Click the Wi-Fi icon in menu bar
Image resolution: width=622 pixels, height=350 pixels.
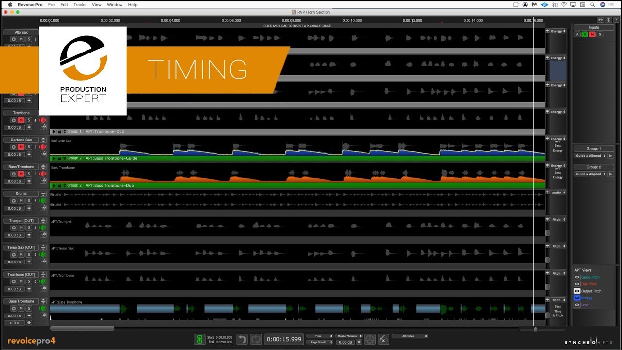point(563,4)
